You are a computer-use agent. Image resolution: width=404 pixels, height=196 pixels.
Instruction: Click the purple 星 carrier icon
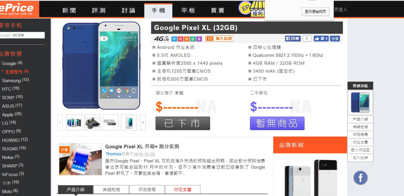click(199, 39)
